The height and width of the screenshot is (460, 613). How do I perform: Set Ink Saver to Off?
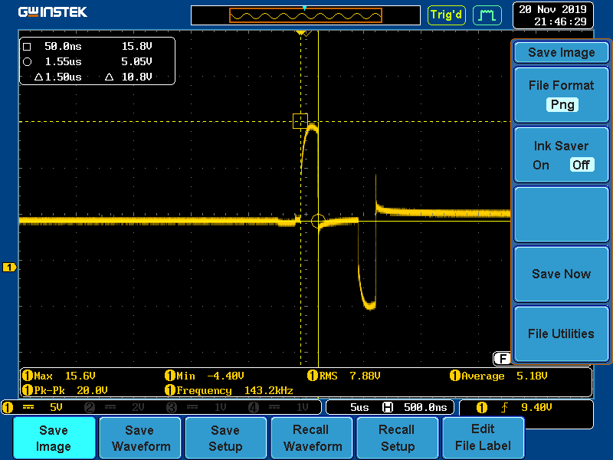pyautogui.click(x=581, y=165)
